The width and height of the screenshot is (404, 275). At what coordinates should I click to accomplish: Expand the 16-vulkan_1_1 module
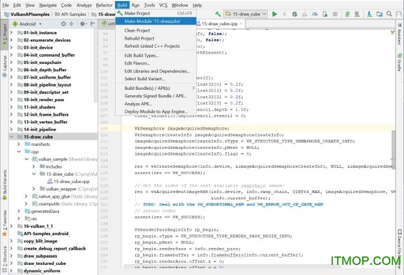pos(11,226)
